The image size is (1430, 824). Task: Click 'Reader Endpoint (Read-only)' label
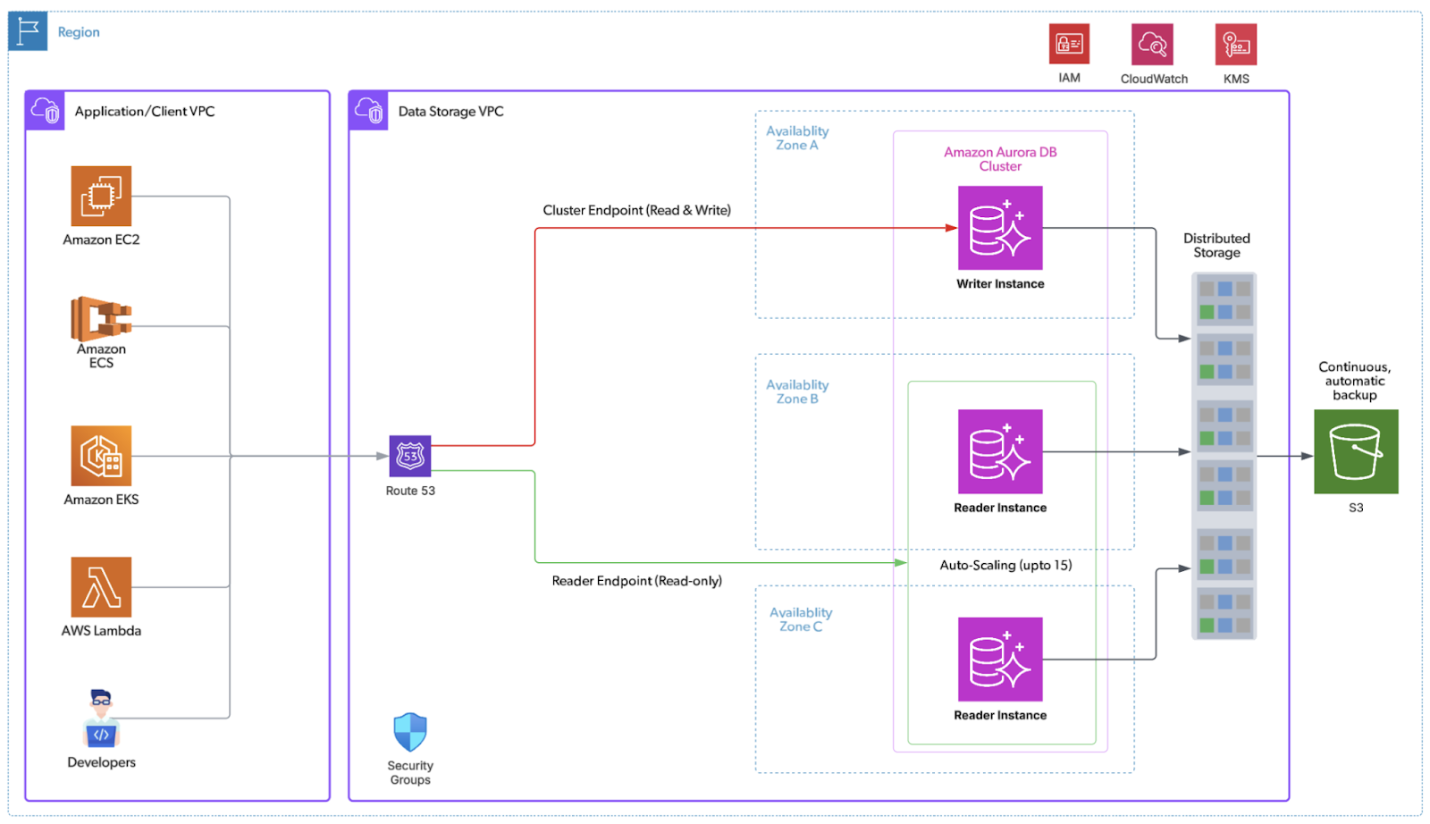click(x=637, y=581)
